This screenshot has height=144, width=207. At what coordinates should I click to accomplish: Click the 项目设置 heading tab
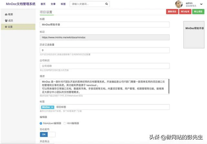[46, 12]
